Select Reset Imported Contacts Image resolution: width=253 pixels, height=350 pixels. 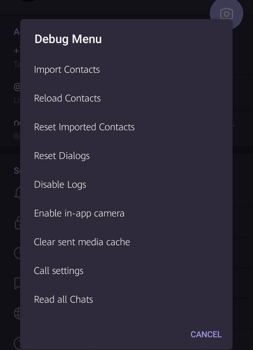pyautogui.click(x=84, y=127)
